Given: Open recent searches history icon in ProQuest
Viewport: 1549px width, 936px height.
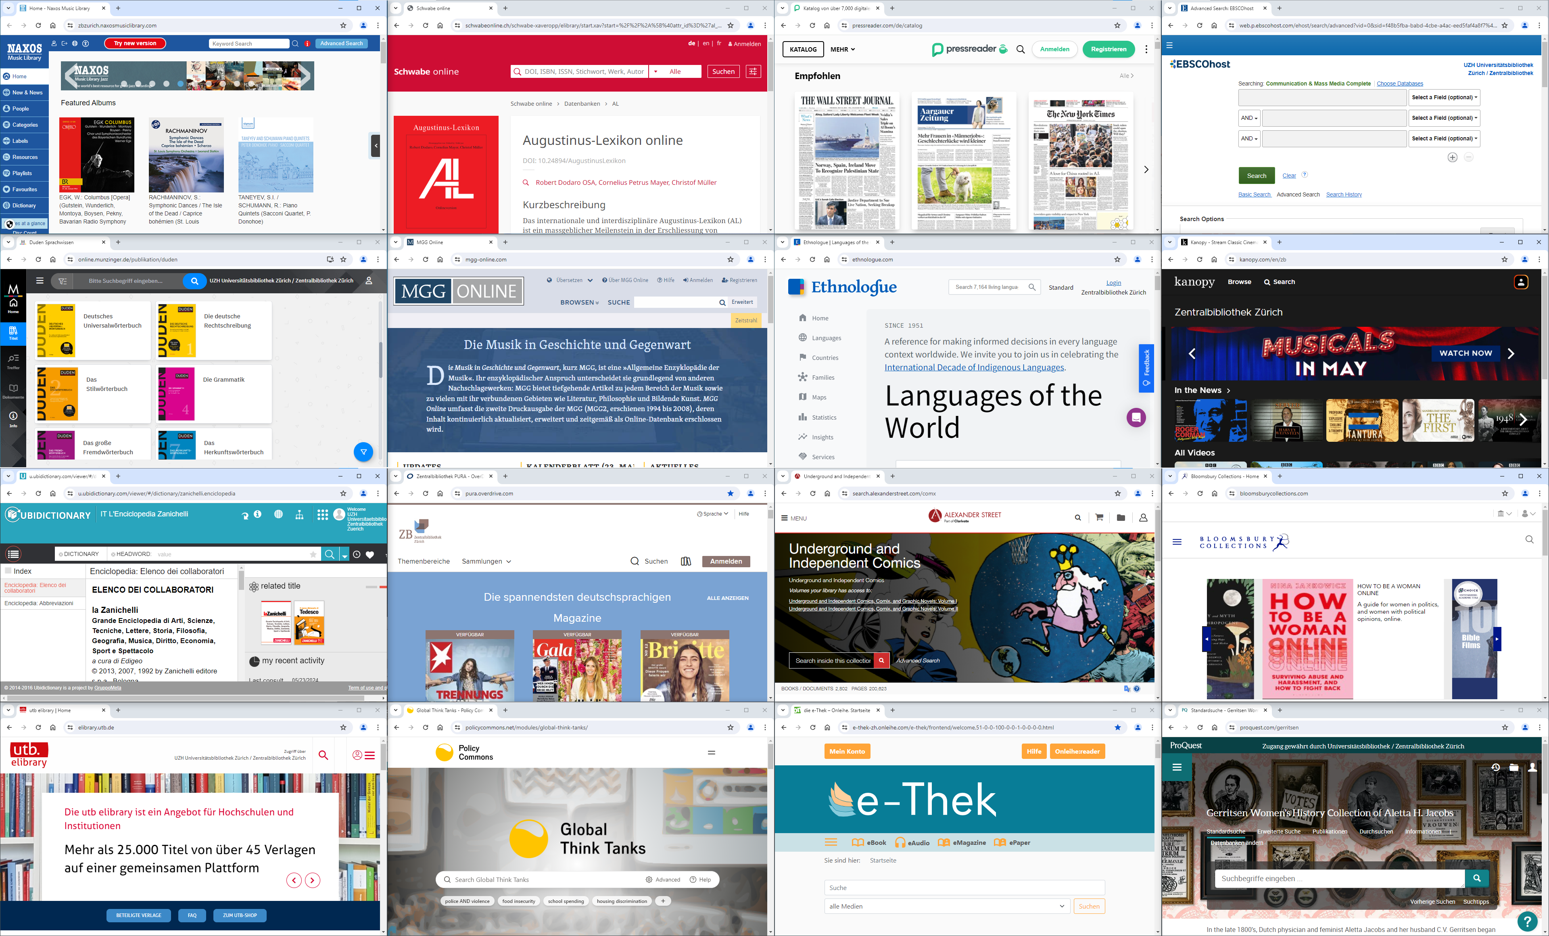Looking at the screenshot, I should coord(1496,767).
